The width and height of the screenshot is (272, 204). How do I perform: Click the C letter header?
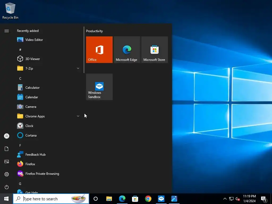pyautogui.click(x=20, y=78)
